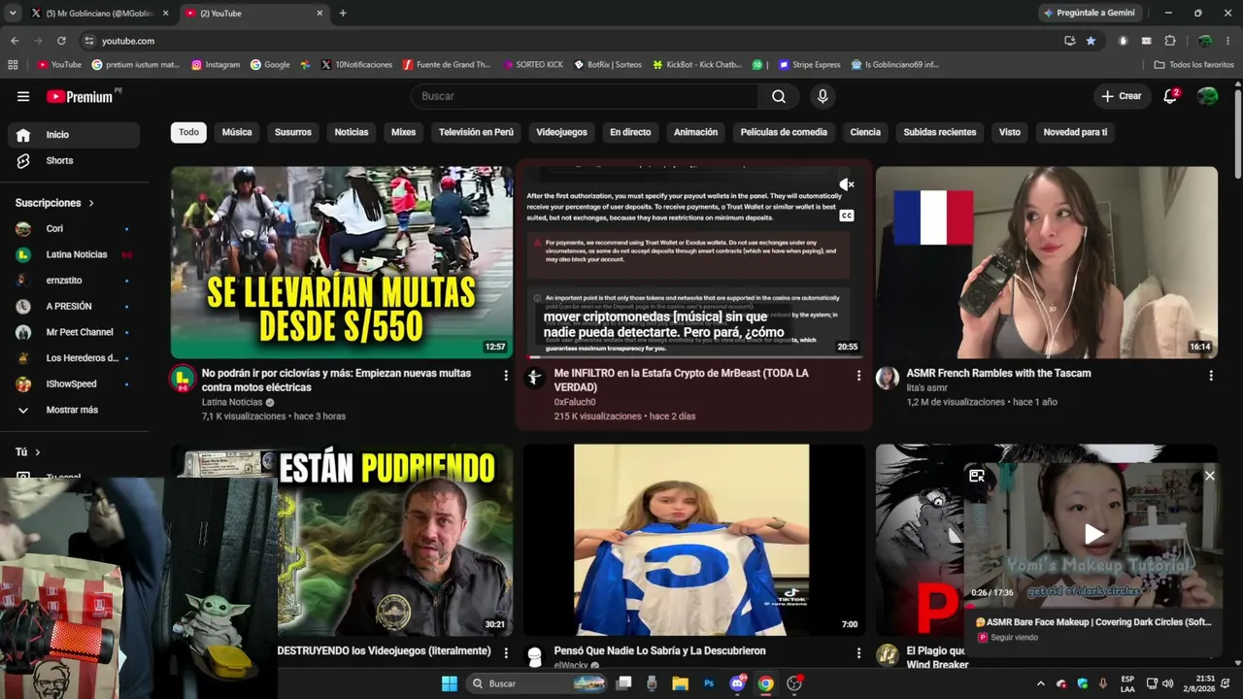Viewport: 1243px width, 699px height.
Task: Select the Susurros filter chip
Action: coord(293,132)
